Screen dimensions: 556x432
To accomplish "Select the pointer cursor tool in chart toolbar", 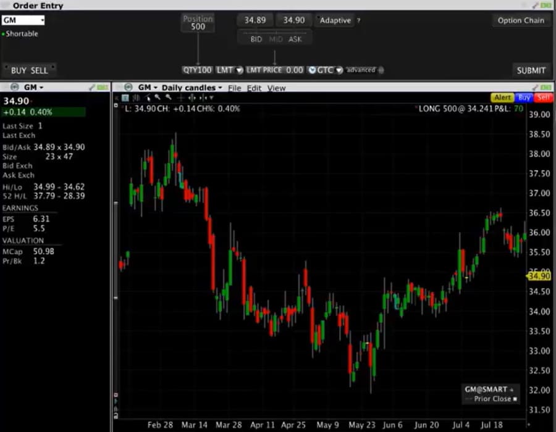I will pos(148,98).
